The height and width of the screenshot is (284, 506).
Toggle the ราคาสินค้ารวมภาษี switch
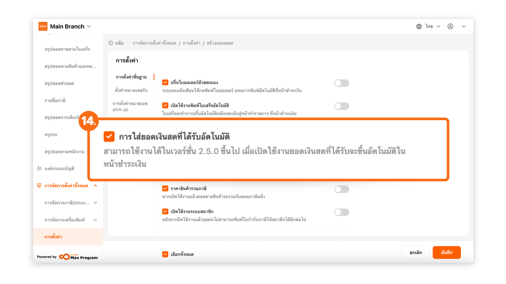pos(341,189)
